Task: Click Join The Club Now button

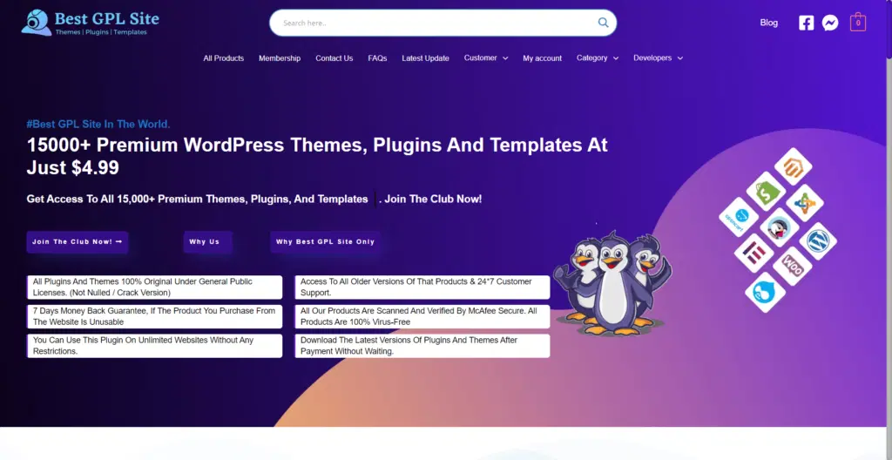Action: pyautogui.click(x=78, y=242)
